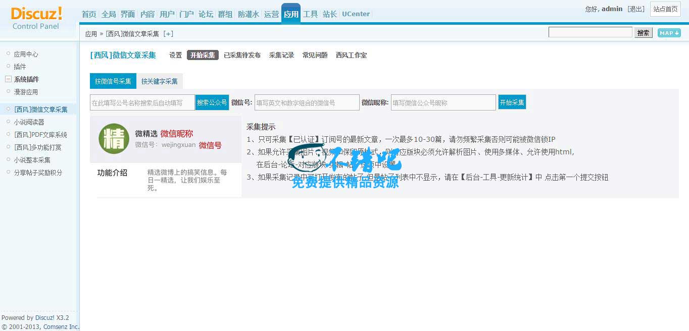Click the 公号名称 search input field

point(142,102)
